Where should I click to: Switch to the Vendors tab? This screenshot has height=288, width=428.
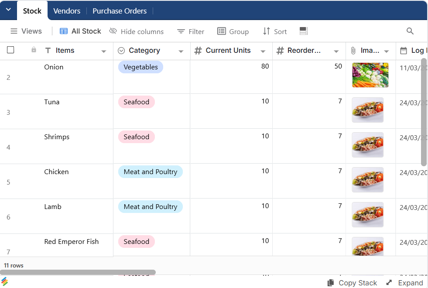[67, 11]
